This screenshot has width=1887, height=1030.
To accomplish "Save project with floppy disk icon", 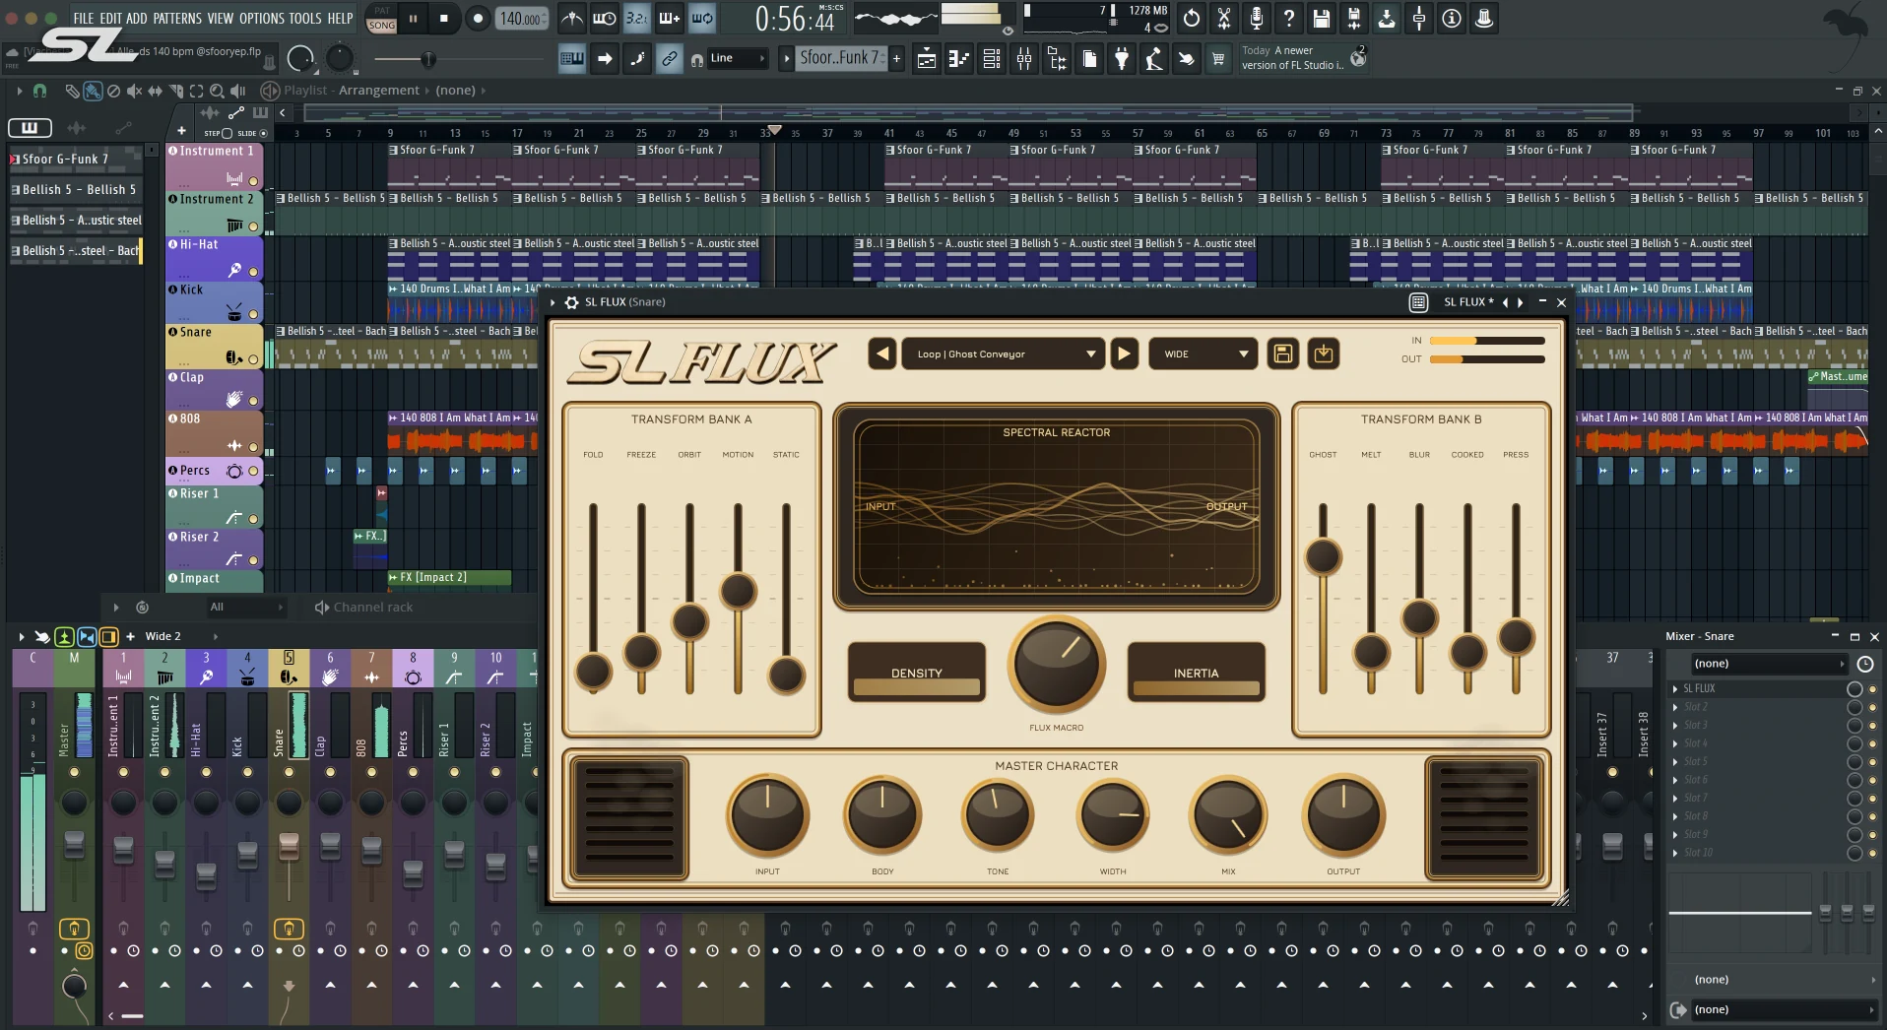I will (1321, 18).
